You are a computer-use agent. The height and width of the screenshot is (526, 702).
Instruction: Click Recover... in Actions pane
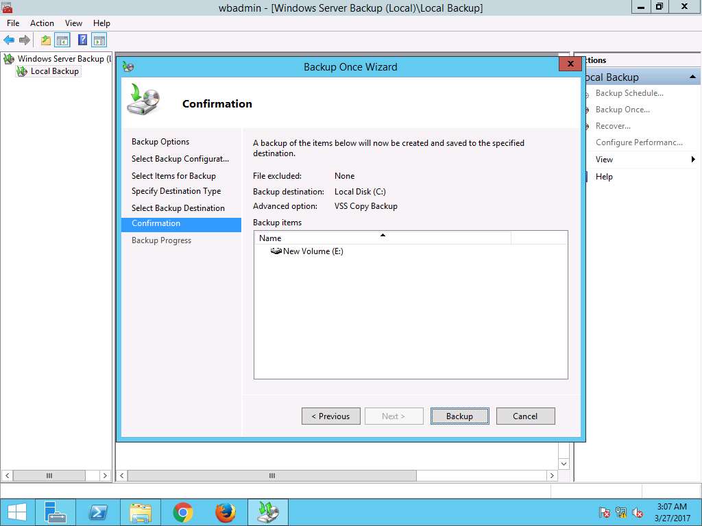point(613,126)
